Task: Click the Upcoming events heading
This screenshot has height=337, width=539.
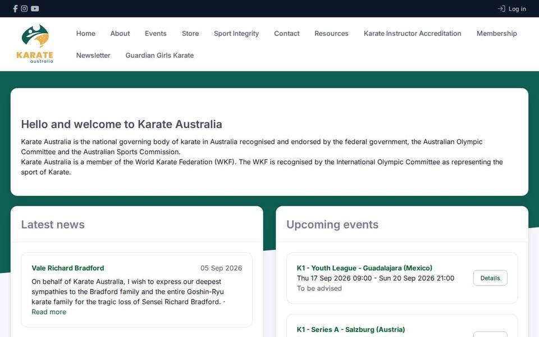Action: pos(332,225)
